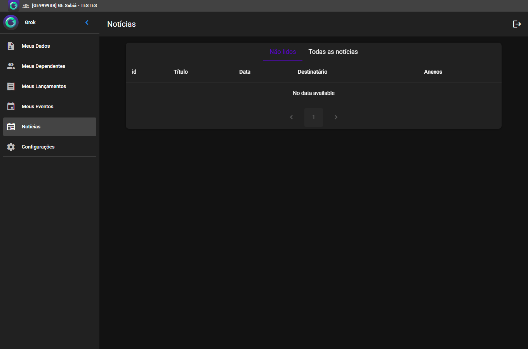Screen dimensions: 528x349
Task: Open Configurações in the sidebar
Action: tap(50, 147)
